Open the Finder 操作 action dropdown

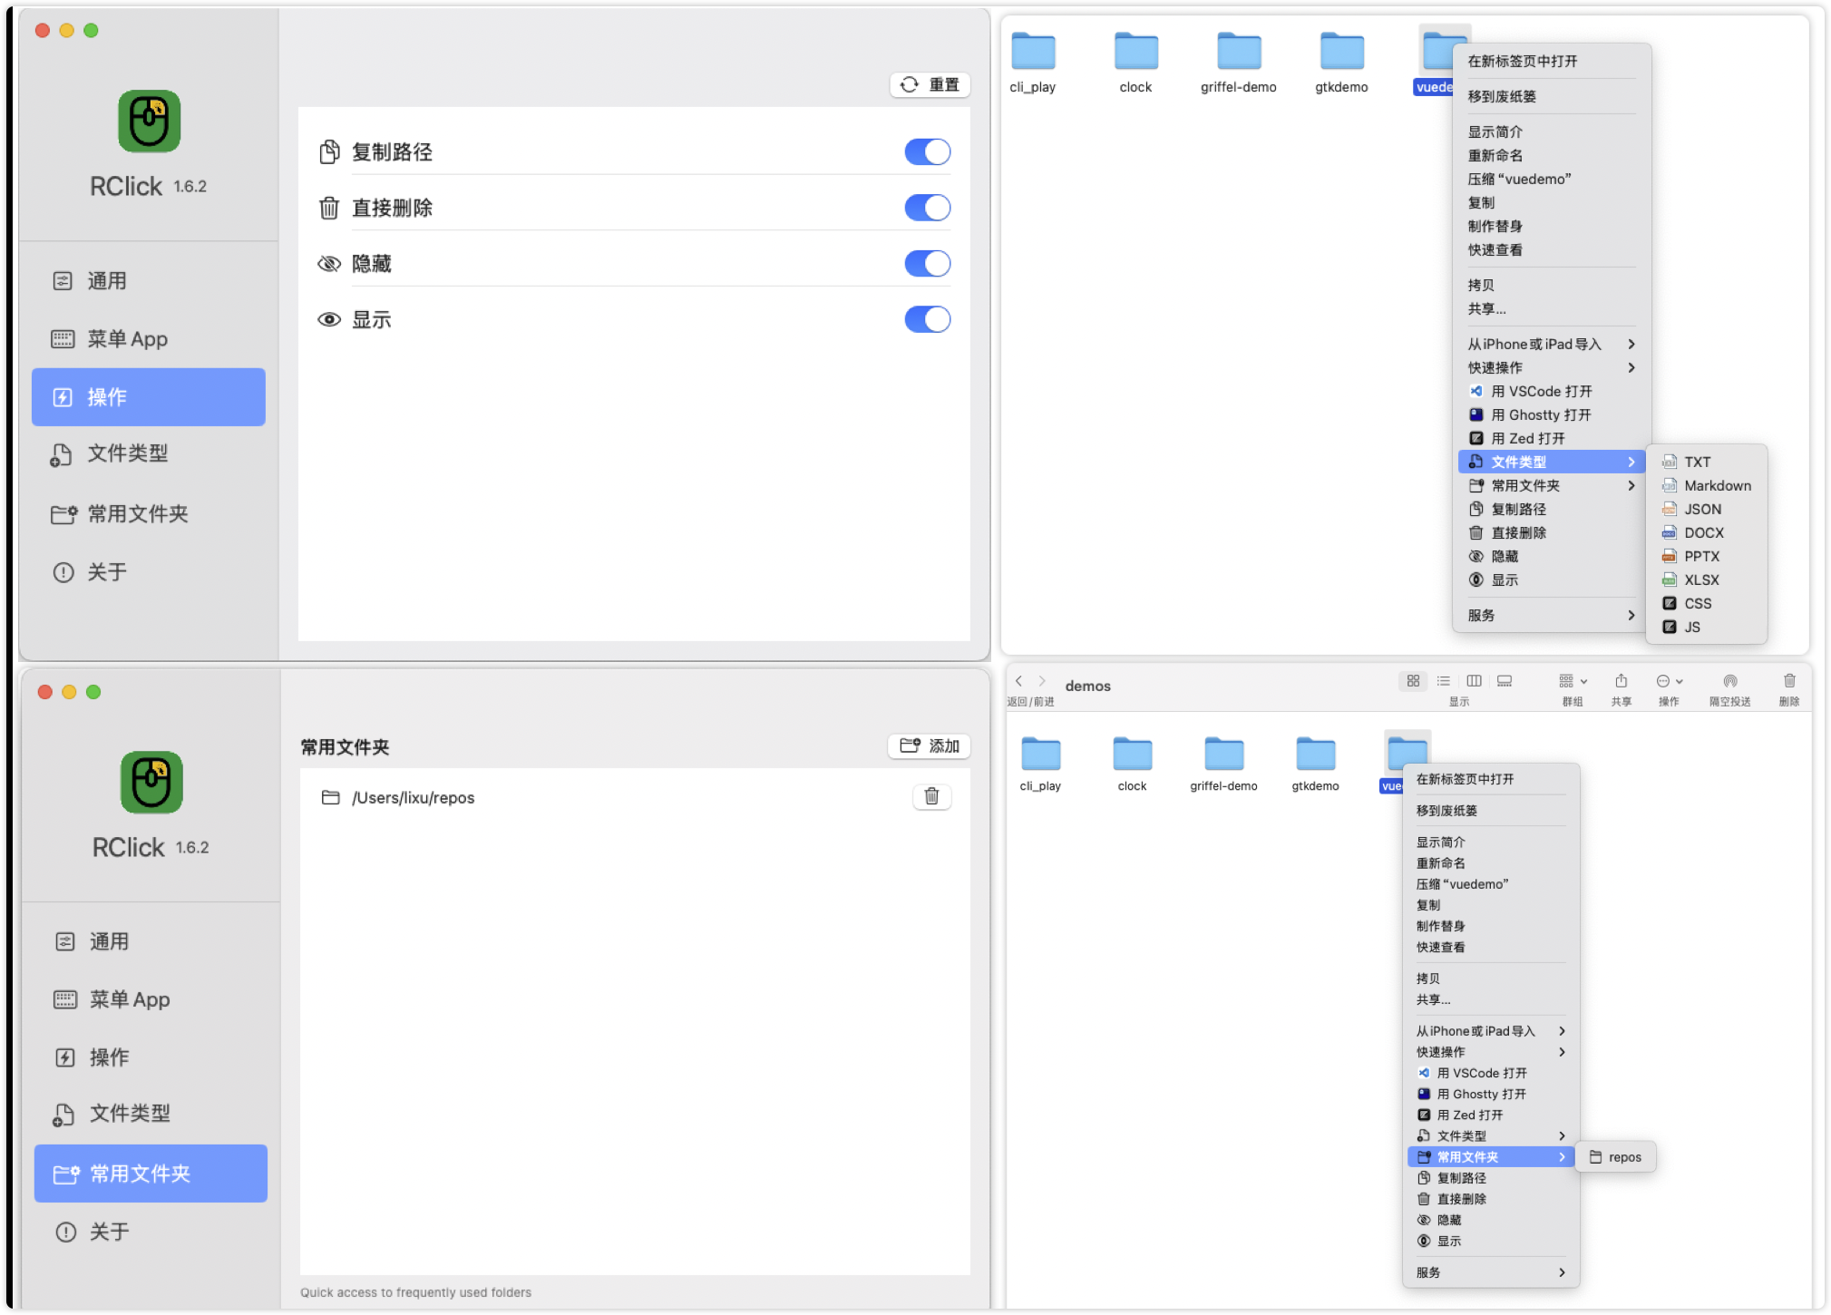tap(1669, 681)
